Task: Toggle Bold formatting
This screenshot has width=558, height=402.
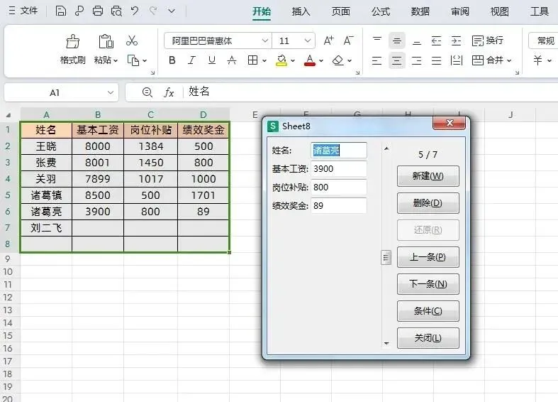Action: [x=172, y=60]
